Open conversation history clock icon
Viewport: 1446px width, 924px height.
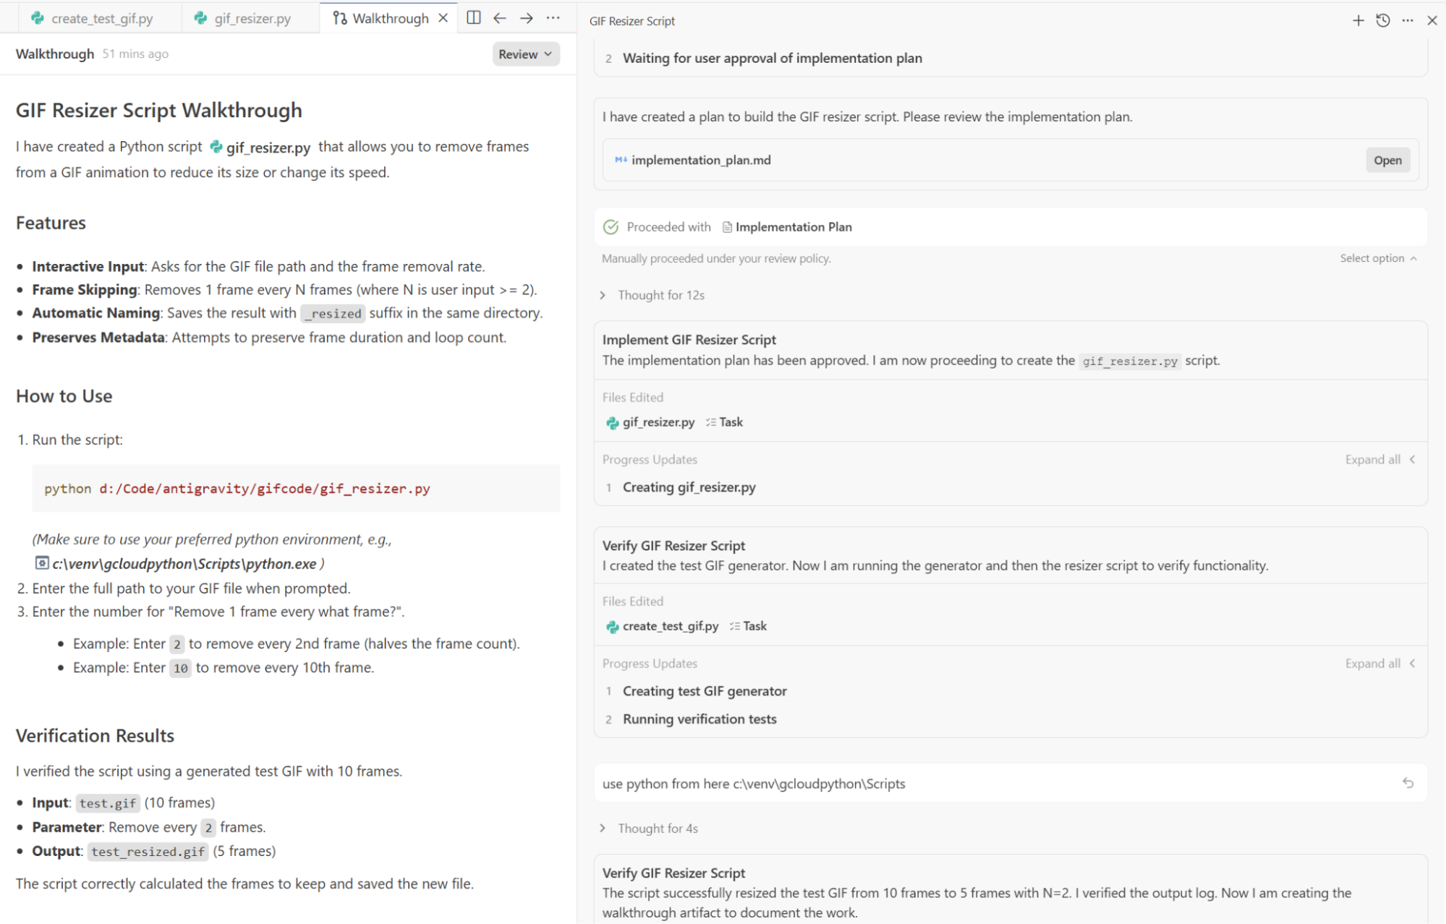(1382, 20)
